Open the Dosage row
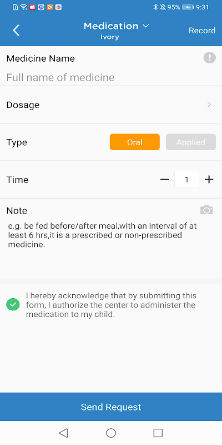The height and width of the screenshot is (445, 222). pos(111,105)
